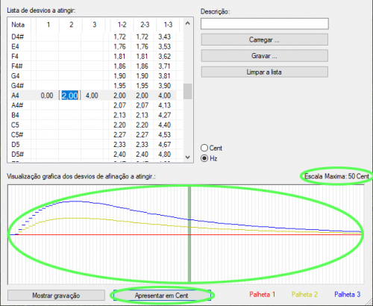
Task: Click column header 1
Action: (x=48, y=25)
